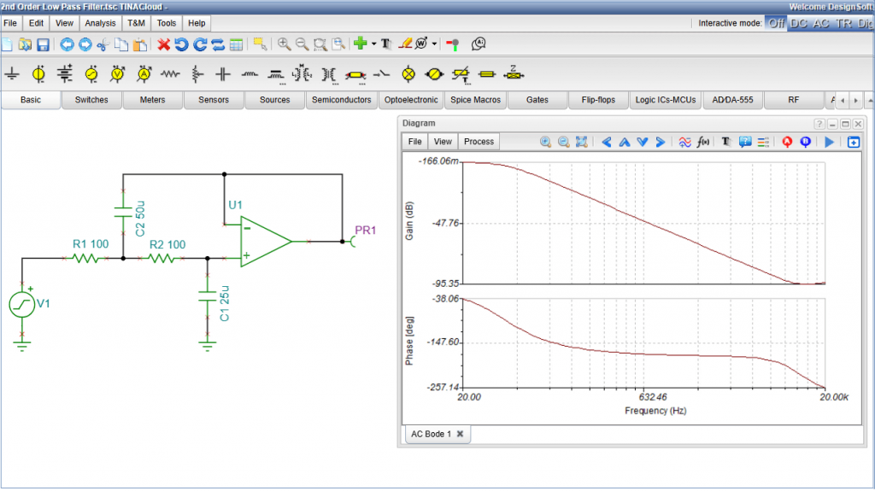
Task: Open the Analysis menu
Action: pos(100,23)
